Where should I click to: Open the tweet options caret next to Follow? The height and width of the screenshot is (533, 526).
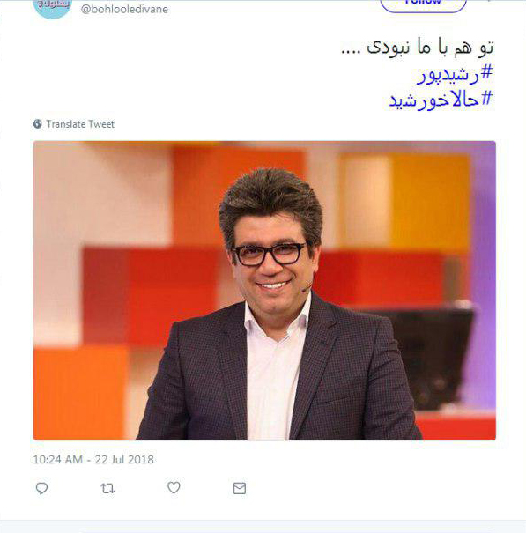(x=489, y=1)
